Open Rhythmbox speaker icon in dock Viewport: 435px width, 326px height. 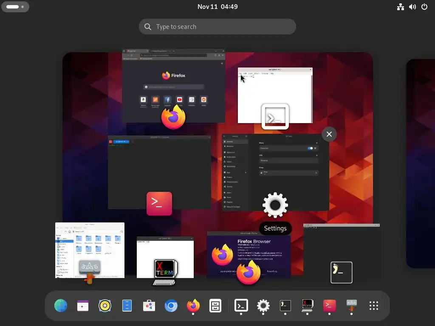[105, 306]
